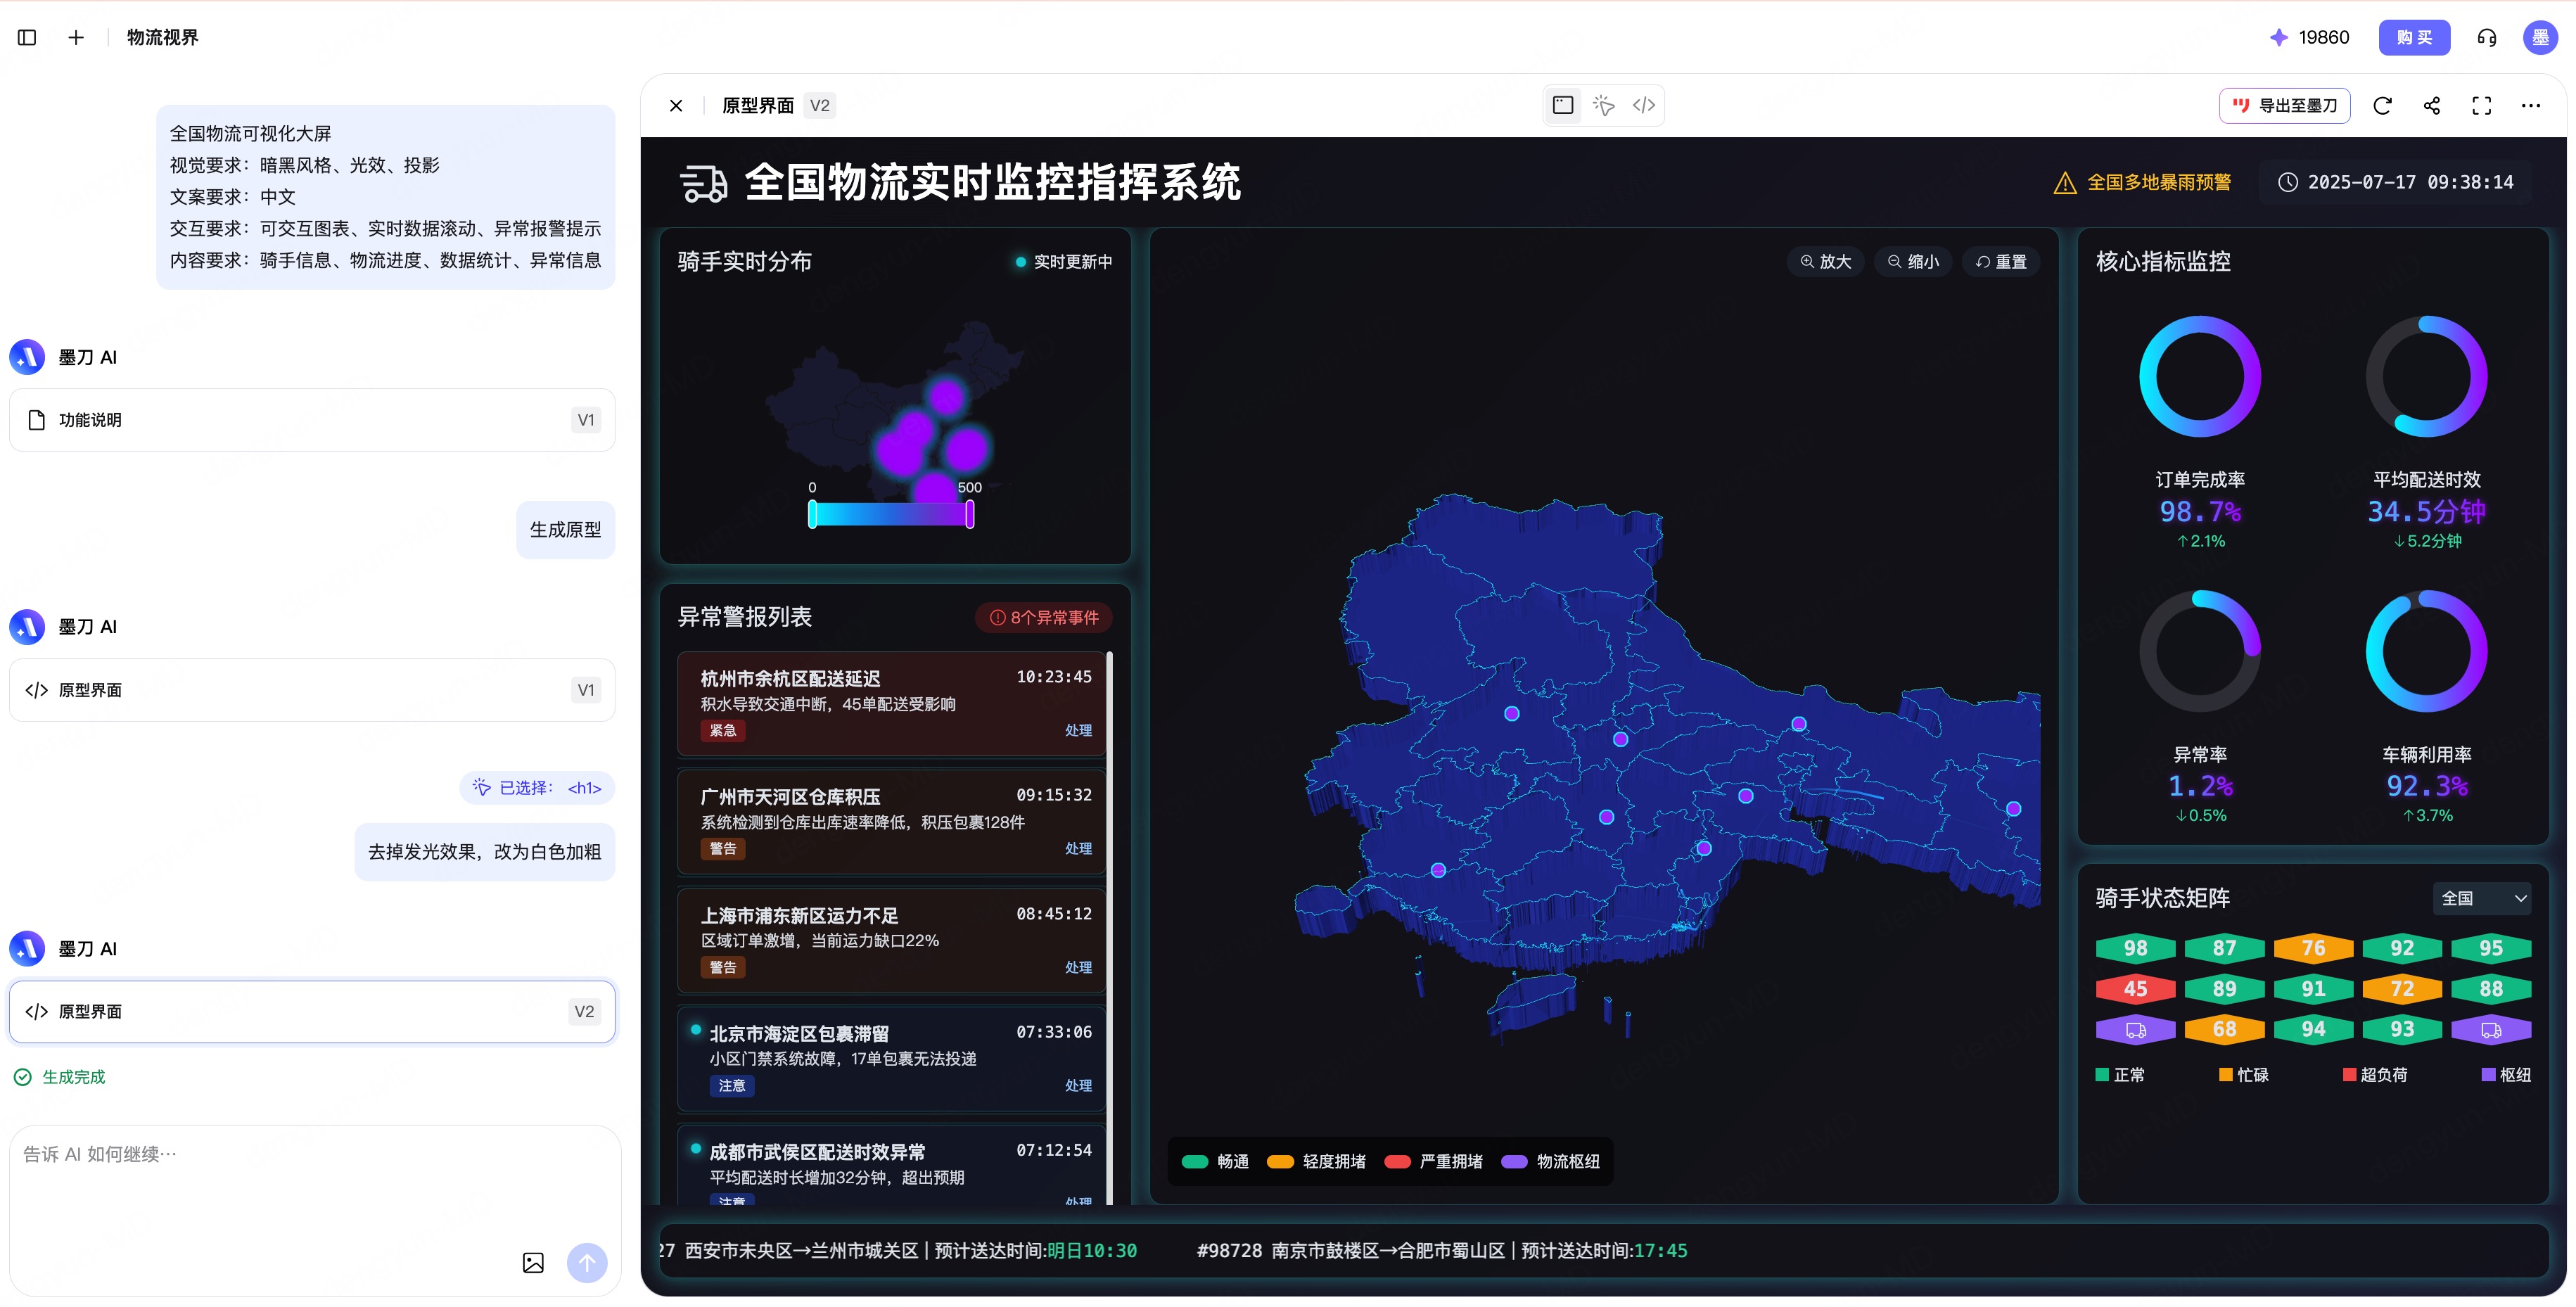Screen dimensions: 2576x1307
Task: Share the prototype via share icon
Action: pyautogui.click(x=2432, y=105)
